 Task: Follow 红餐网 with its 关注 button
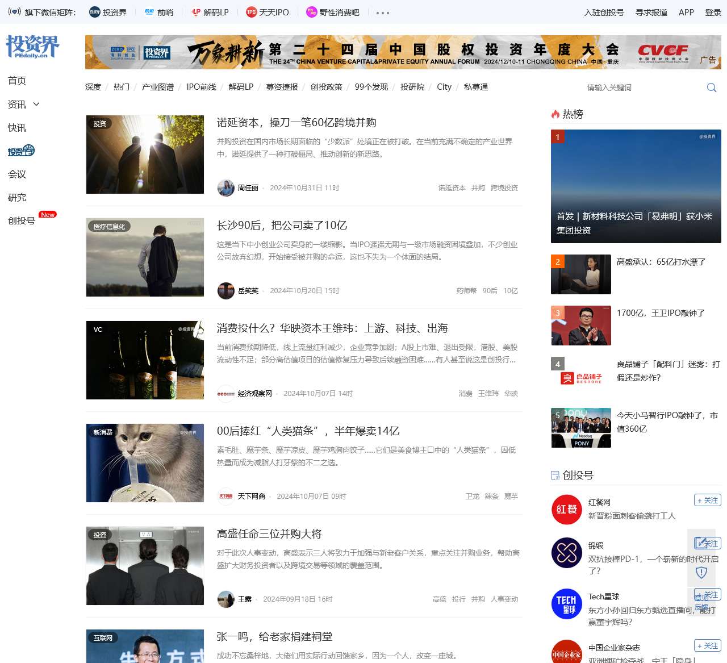tap(708, 500)
